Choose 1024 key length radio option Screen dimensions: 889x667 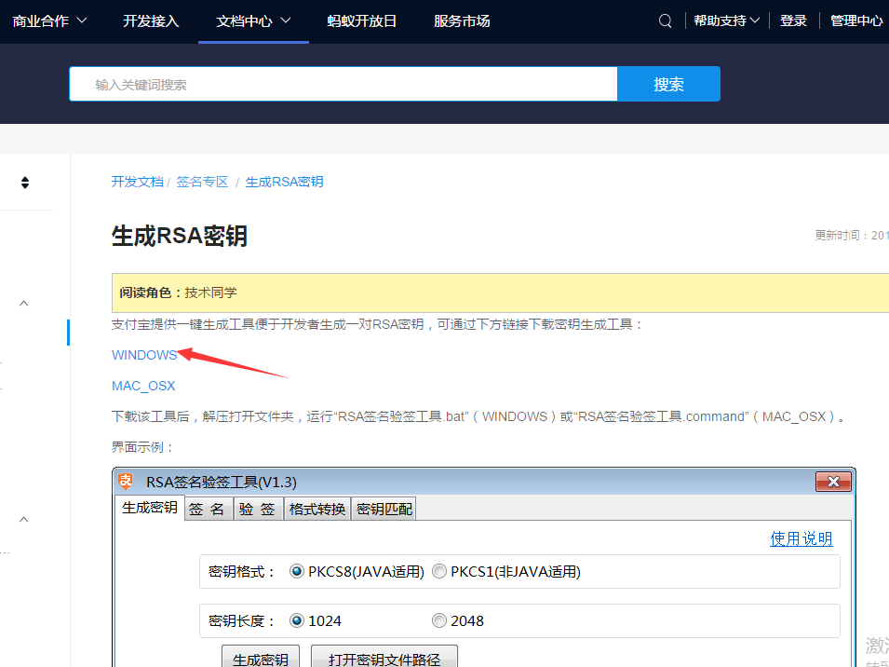[297, 620]
